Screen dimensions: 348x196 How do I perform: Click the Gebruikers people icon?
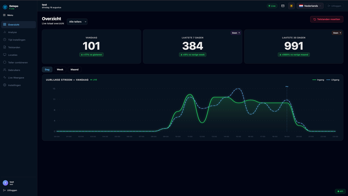coord(5,70)
